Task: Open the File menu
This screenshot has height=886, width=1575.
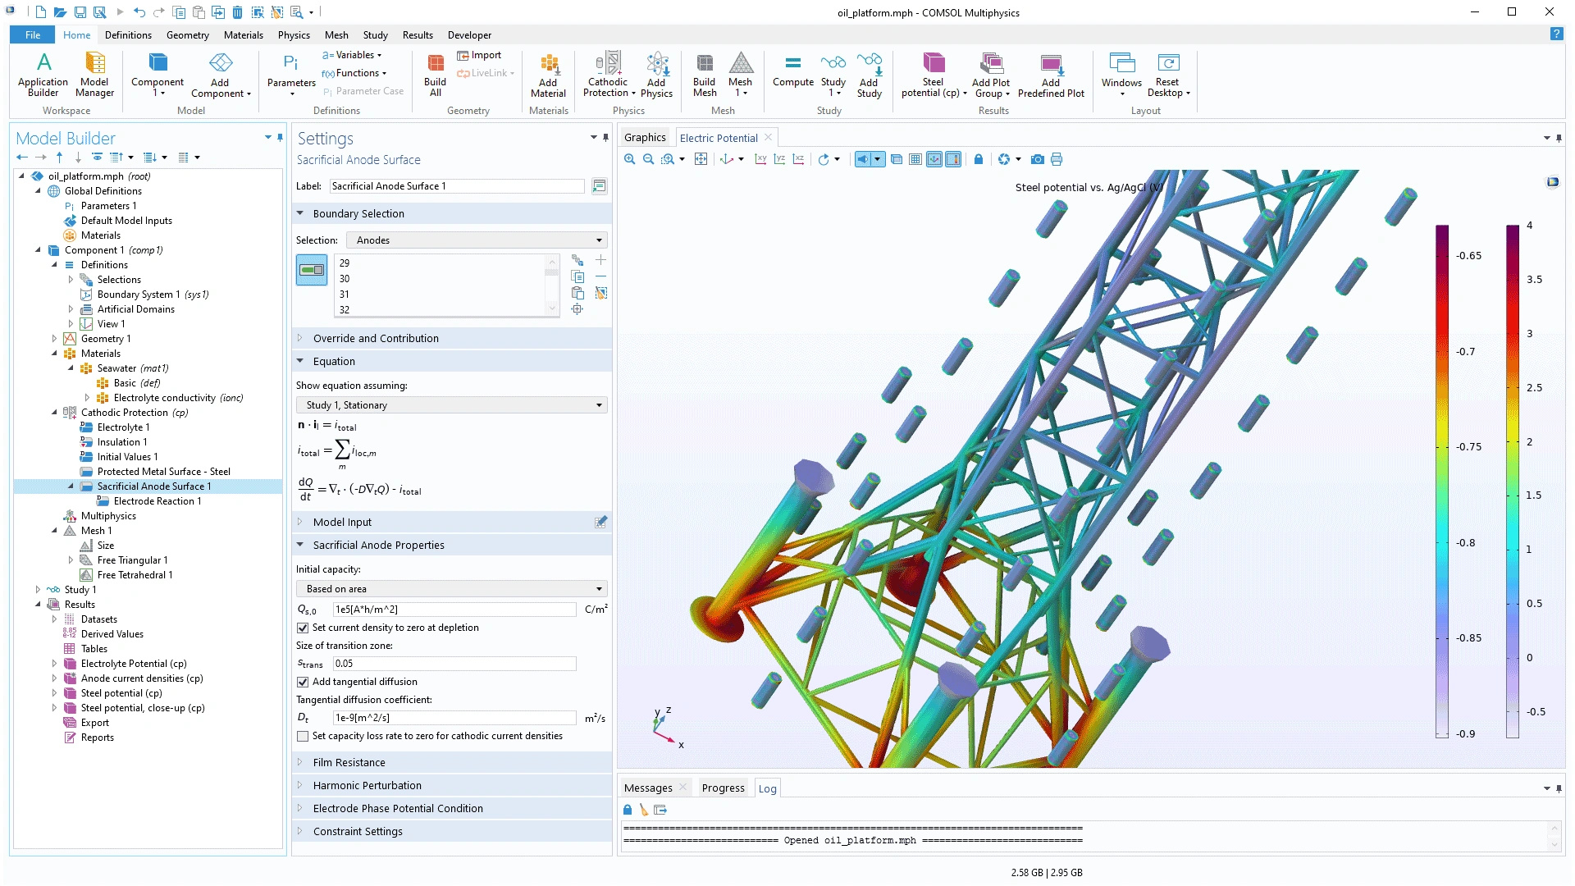Action: click(x=33, y=34)
